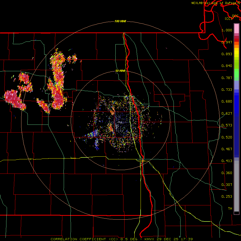The image size is (241, 241).
Task: Click the 0.573 scale value
Action: (x=227, y=125)
